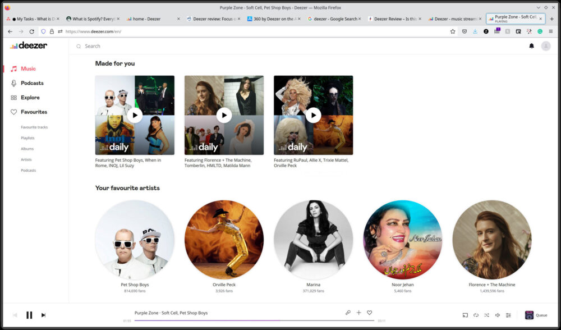Open the cast to device icon
Screen dimensions: 561x330
pyautogui.click(x=465, y=315)
